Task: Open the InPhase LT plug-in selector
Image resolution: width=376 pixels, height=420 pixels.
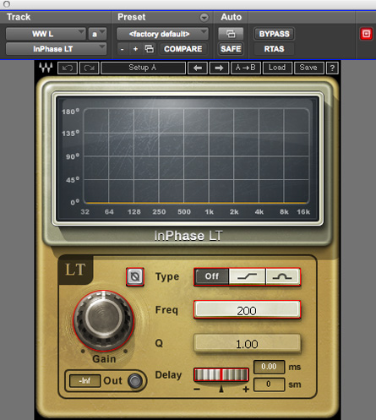Action: tap(56, 49)
